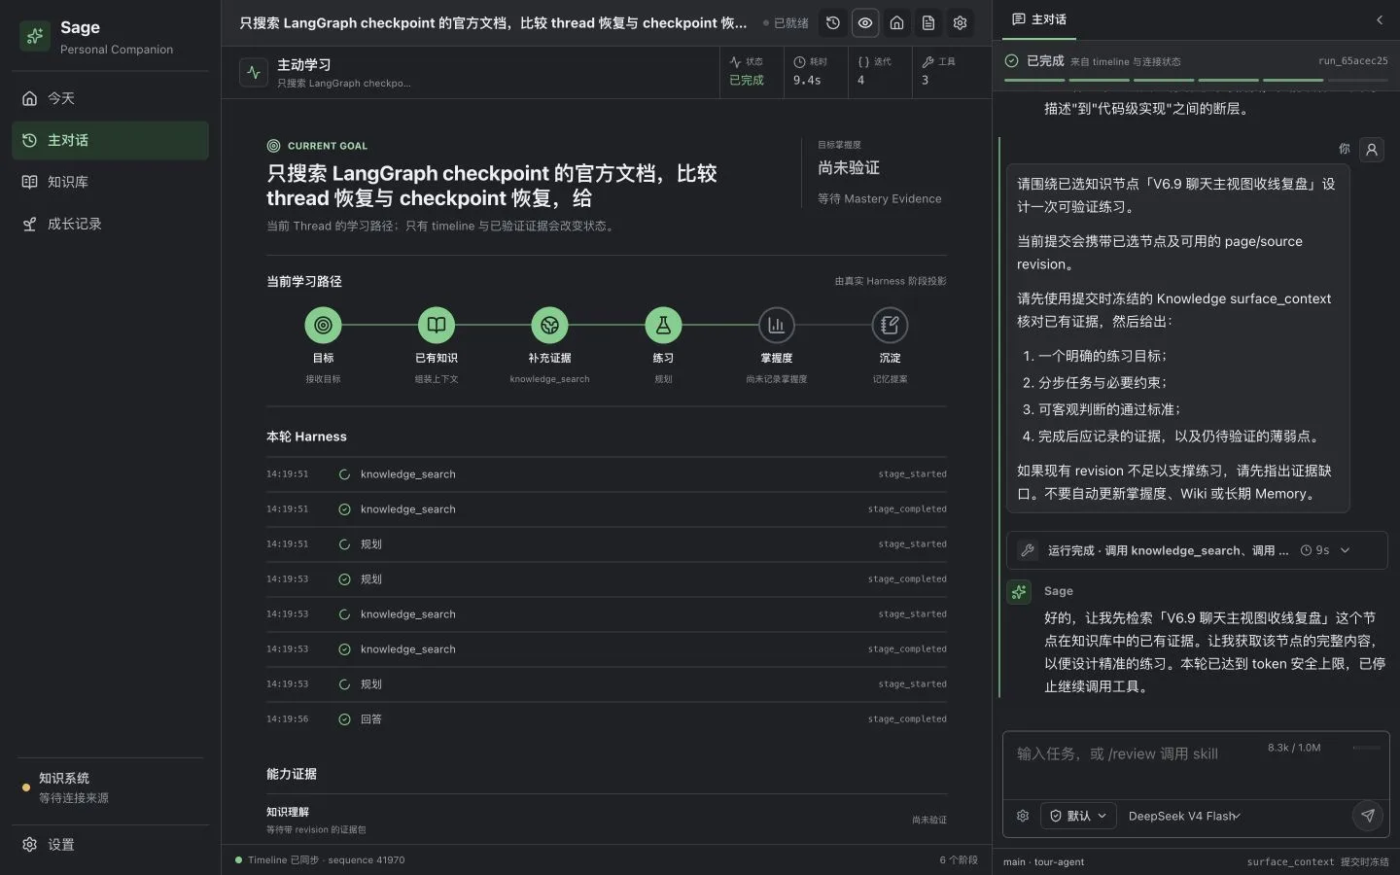The image size is (1400, 875).
Task: Click the token usage progress bar
Action: tap(1366, 748)
